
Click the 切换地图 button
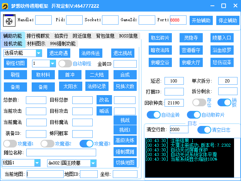(125, 162)
